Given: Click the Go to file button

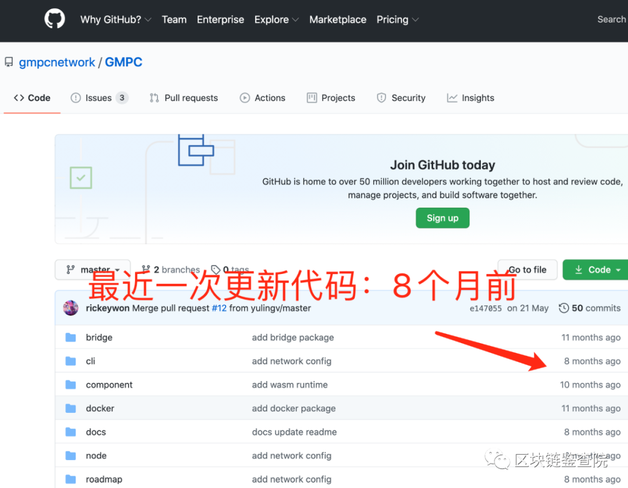Looking at the screenshot, I should point(527,270).
